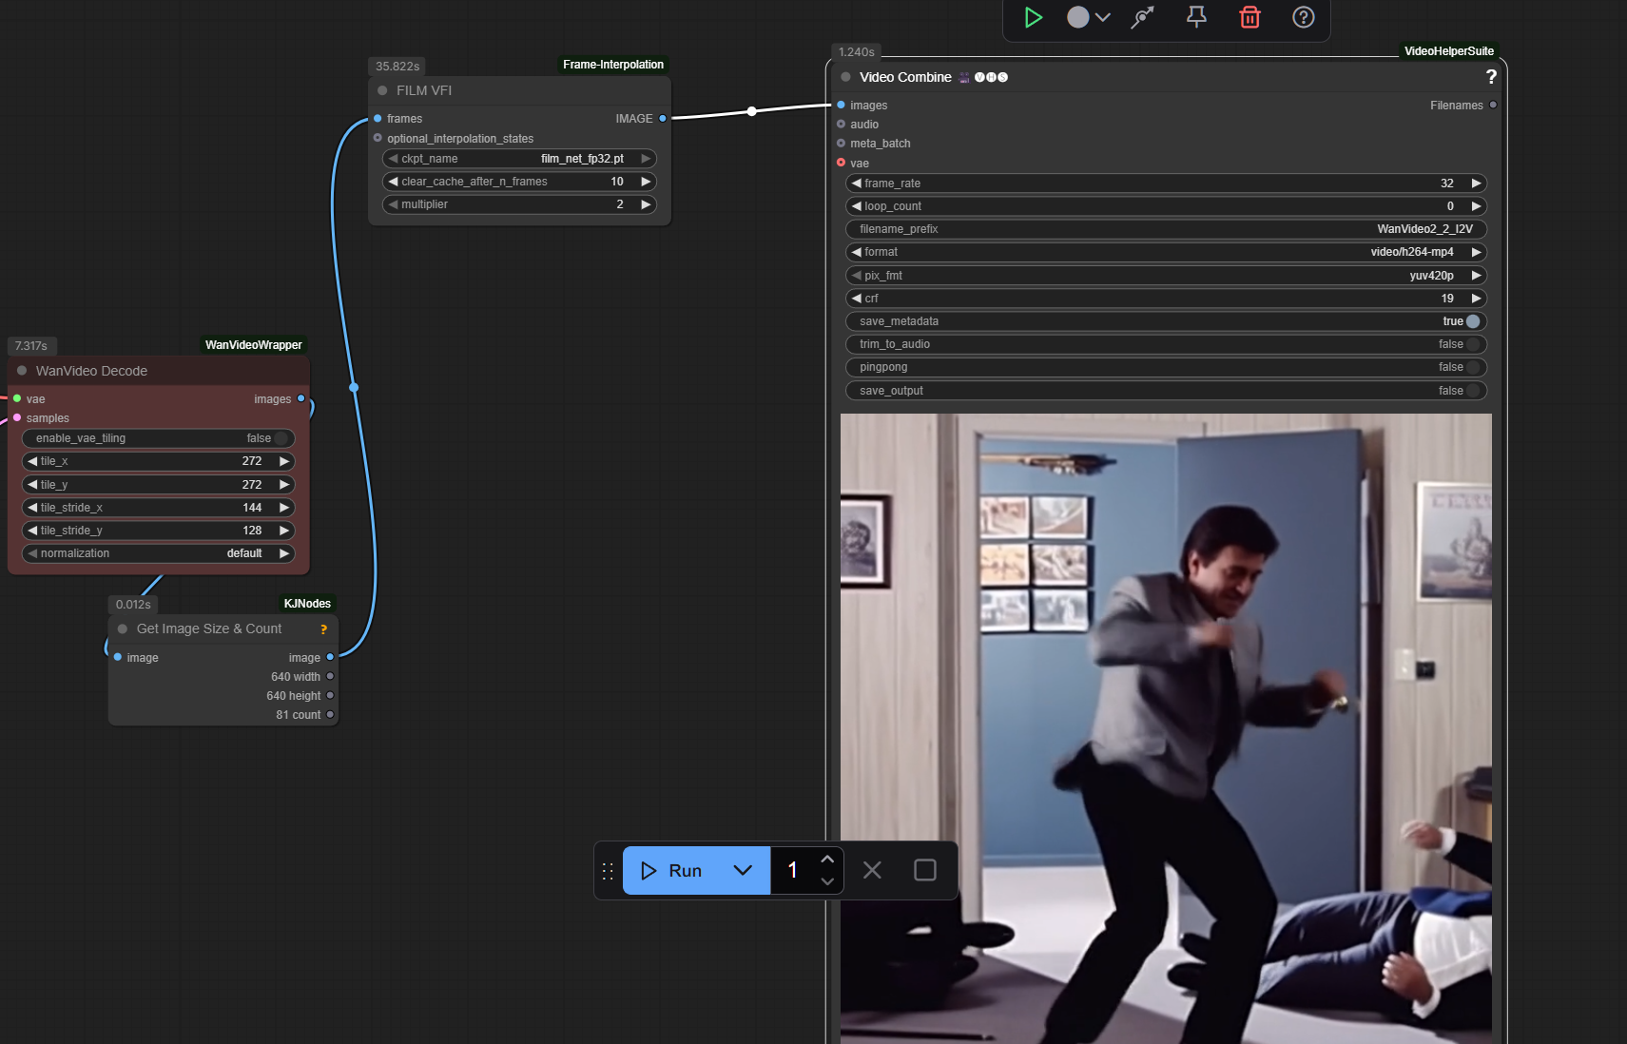The image size is (1627, 1044).
Task: Click the Video Combine audio input port
Action: (x=841, y=124)
